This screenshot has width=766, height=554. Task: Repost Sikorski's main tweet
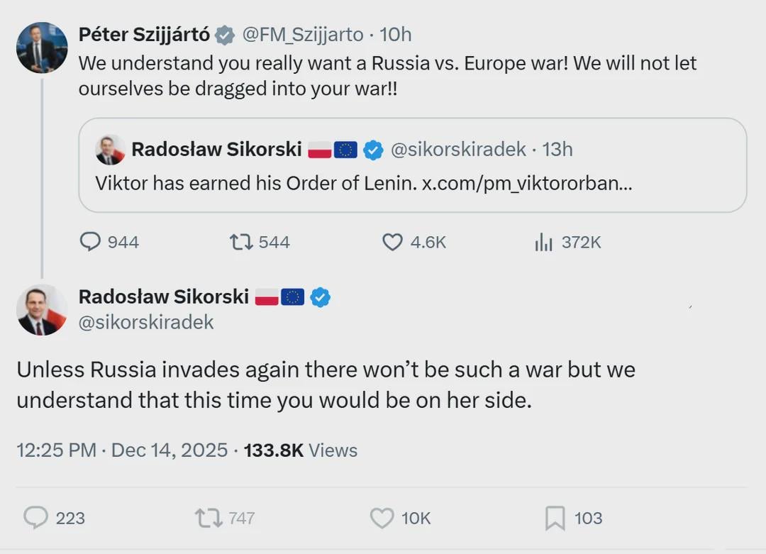[209, 518]
